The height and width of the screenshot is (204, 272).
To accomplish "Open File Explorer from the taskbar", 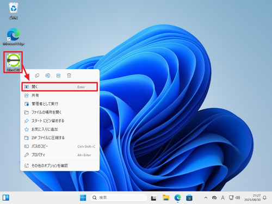I will click(166, 197).
